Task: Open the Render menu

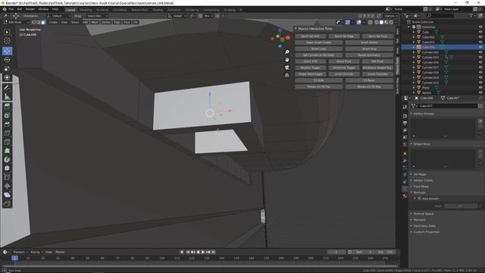Action: (30, 9)
